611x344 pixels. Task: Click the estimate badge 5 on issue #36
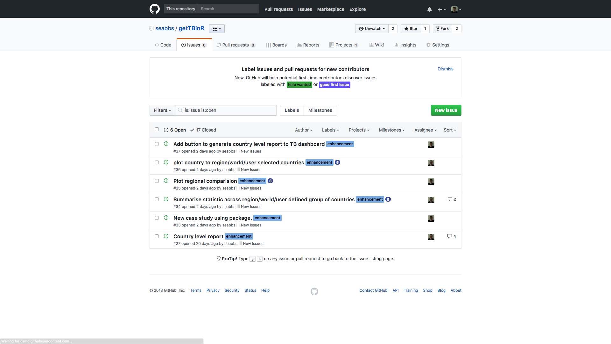click(x=338, y=162)
